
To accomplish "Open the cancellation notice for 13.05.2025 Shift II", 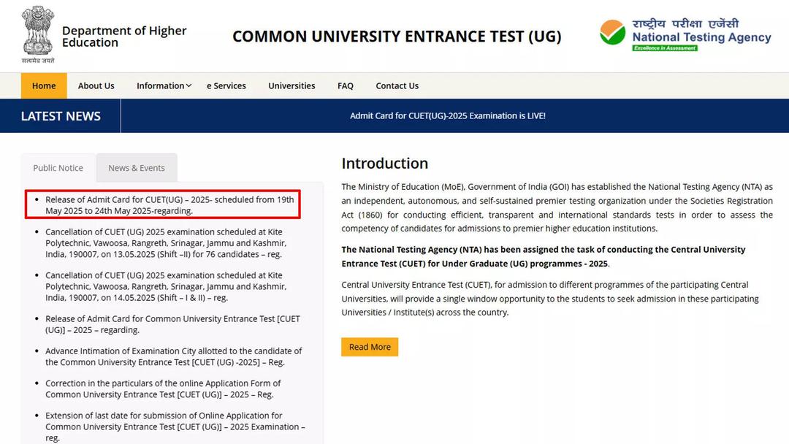I will (x=166, y=243).
